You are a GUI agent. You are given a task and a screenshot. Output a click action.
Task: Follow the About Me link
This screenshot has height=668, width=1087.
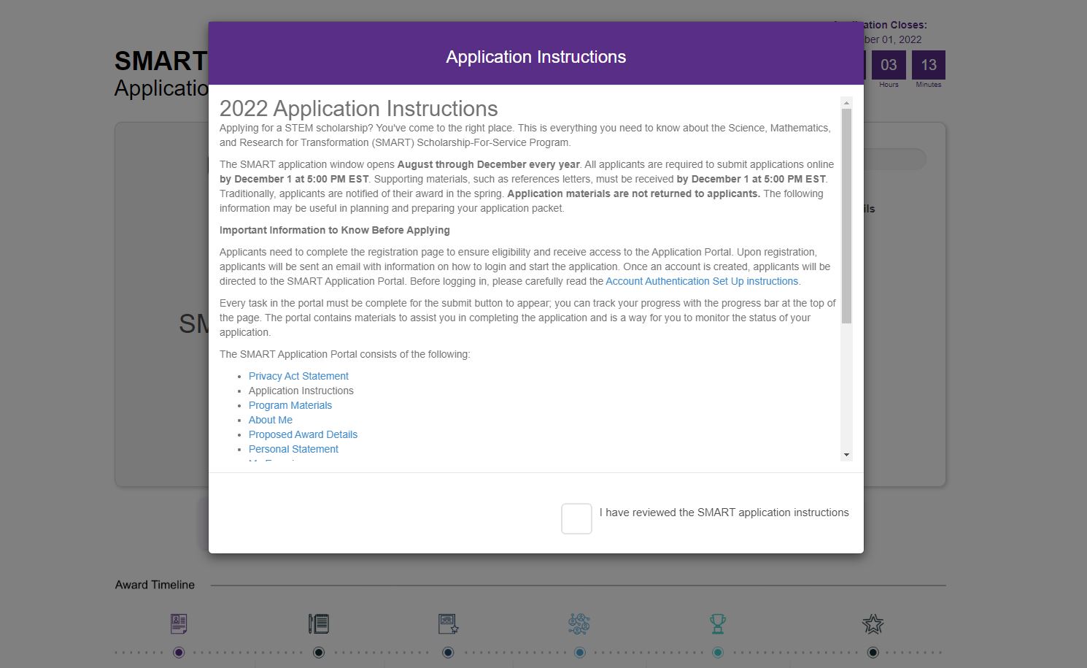pos(271,420)
